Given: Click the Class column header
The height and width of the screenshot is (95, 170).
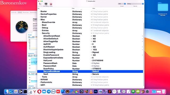Looking at the screenshot, I should pyautogui.click(x=73, y=8).
